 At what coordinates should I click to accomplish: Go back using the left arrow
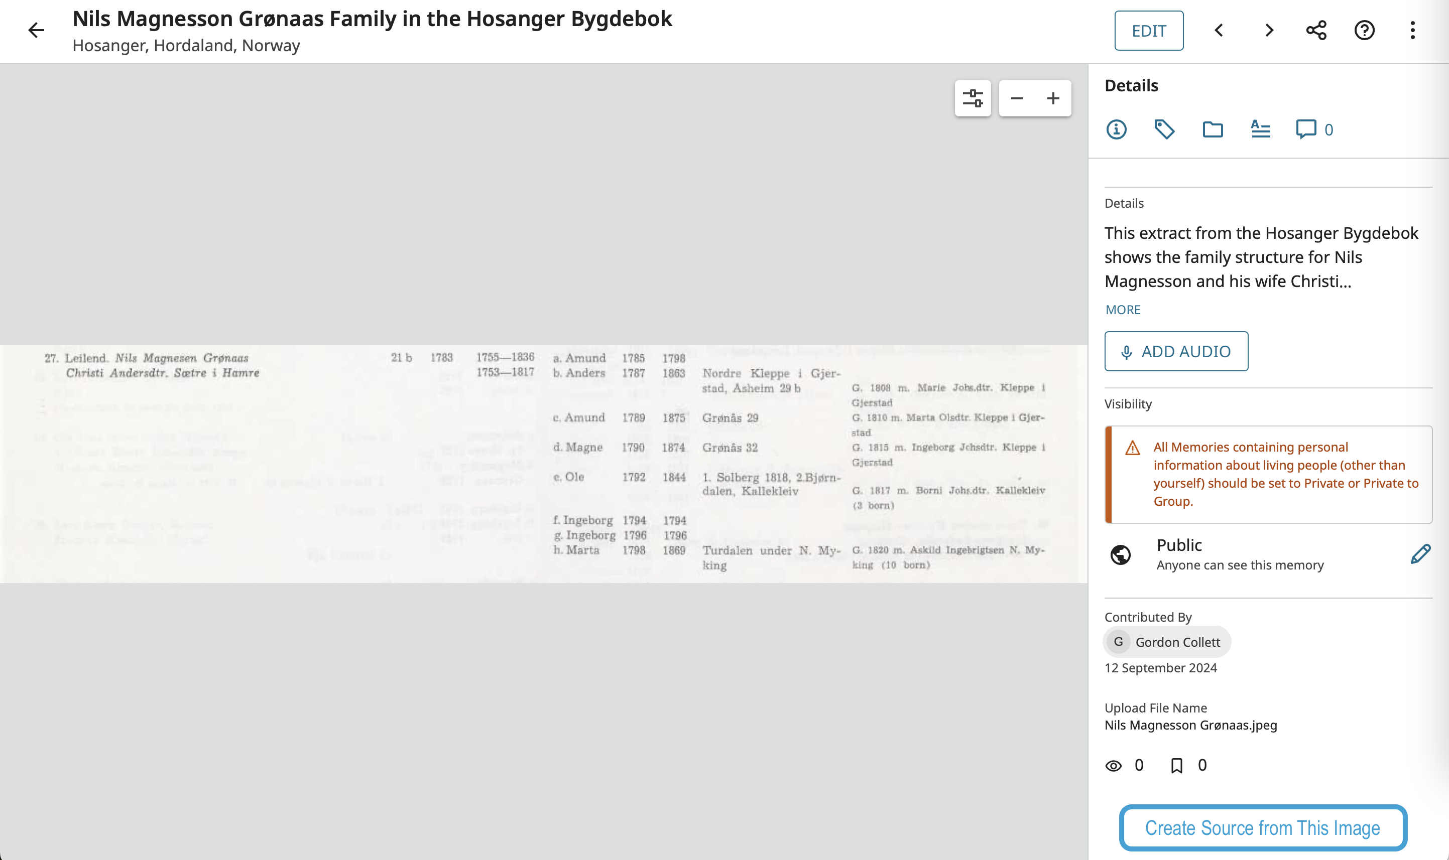pos(36,30)
